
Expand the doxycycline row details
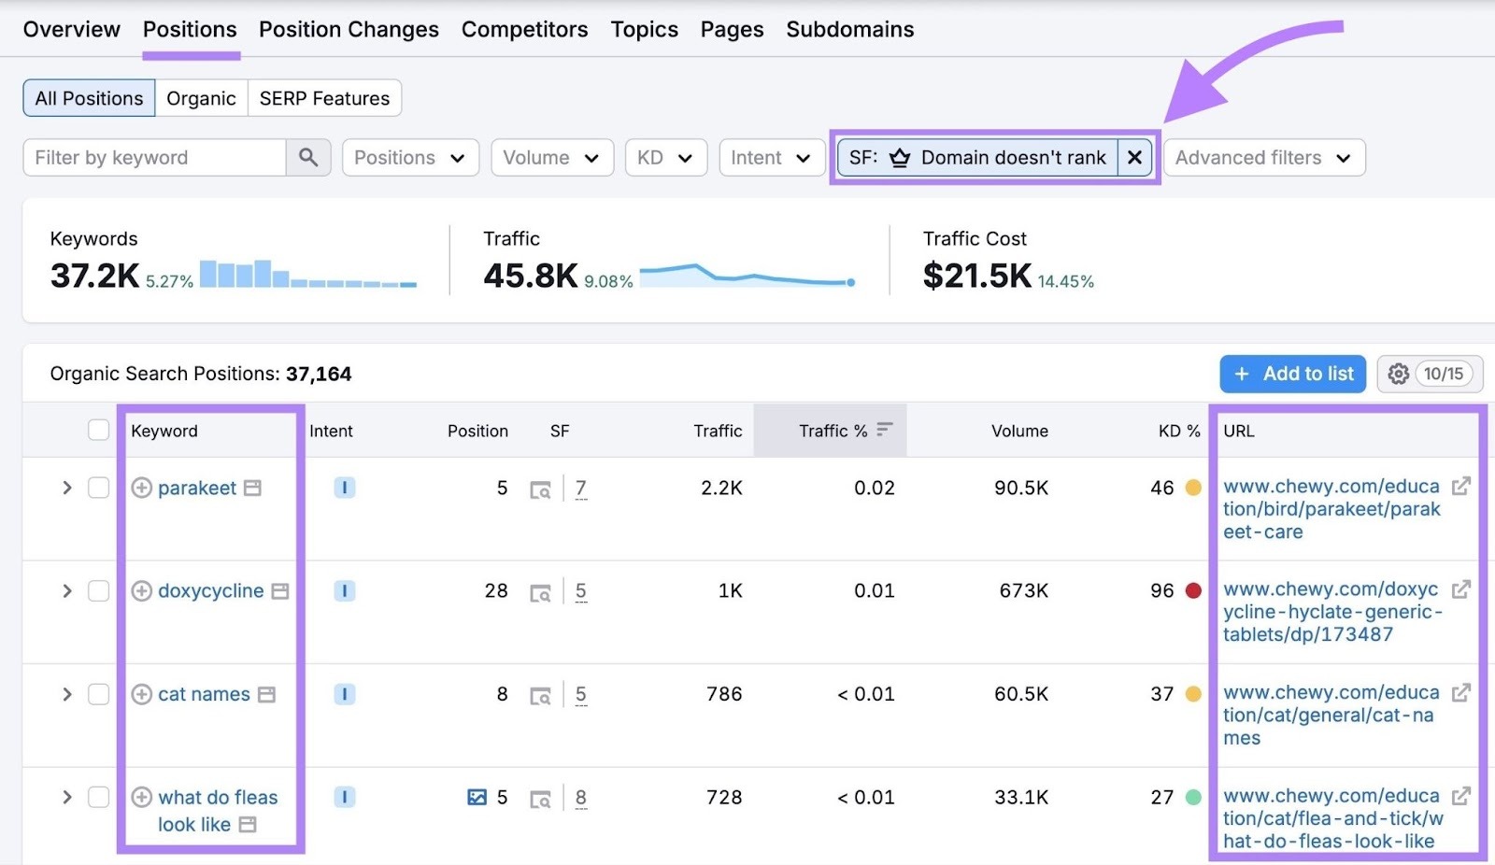pyautogui.click(x=66, y=590)
